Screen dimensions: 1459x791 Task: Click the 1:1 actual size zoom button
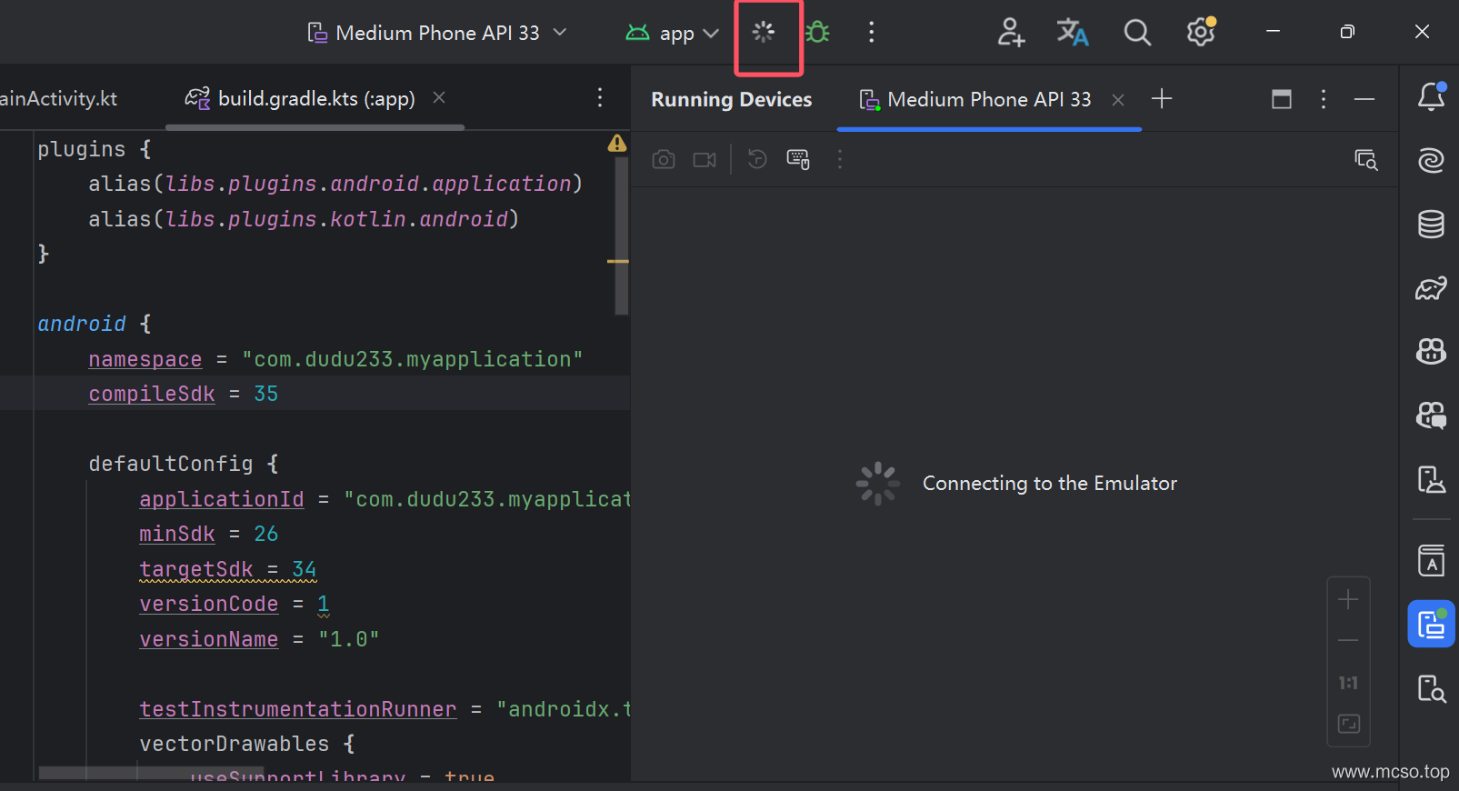(1348, 683)
